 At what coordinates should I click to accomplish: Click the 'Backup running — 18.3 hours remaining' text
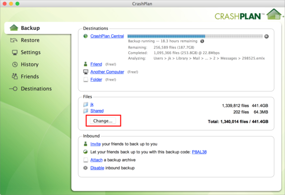click(163, 41)
